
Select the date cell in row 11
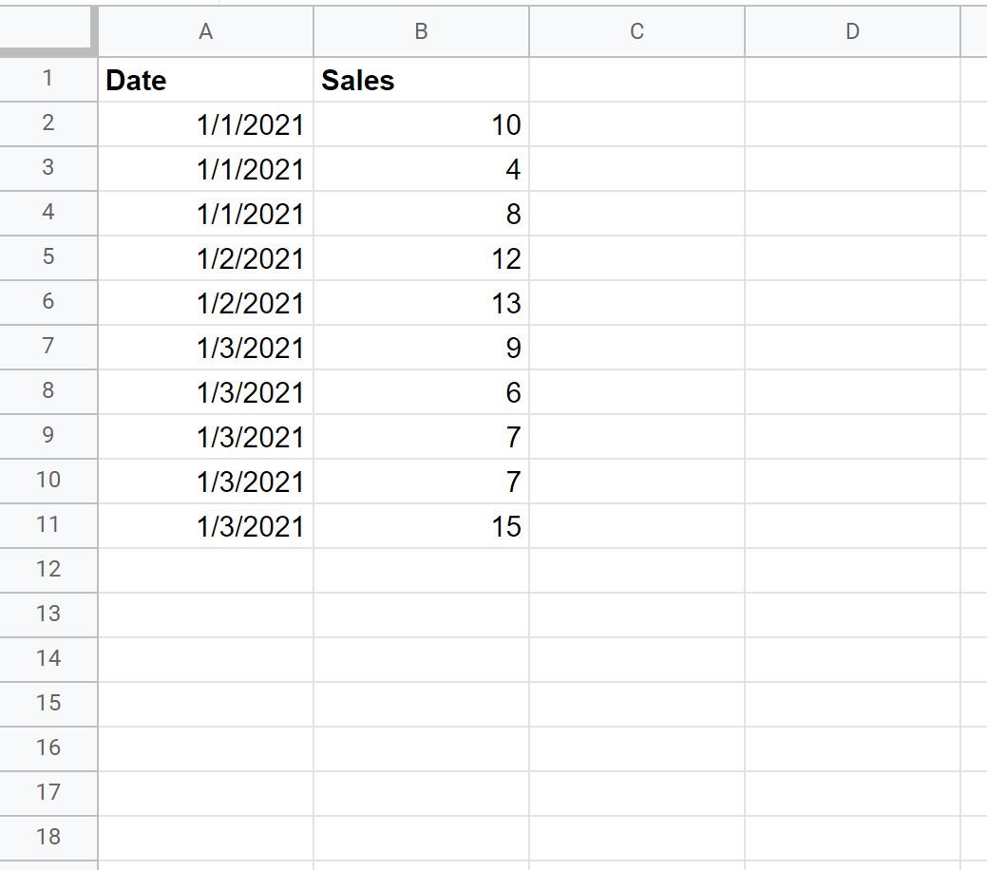[206, 525]
